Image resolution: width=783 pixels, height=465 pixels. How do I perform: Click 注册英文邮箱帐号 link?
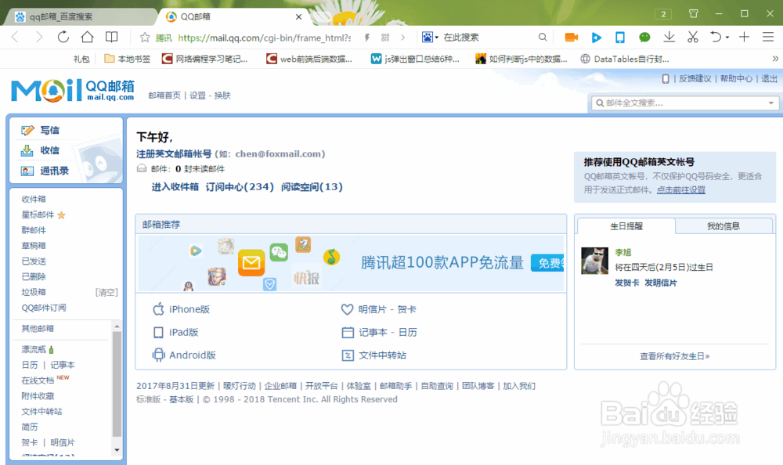click(x=174, y=154)
